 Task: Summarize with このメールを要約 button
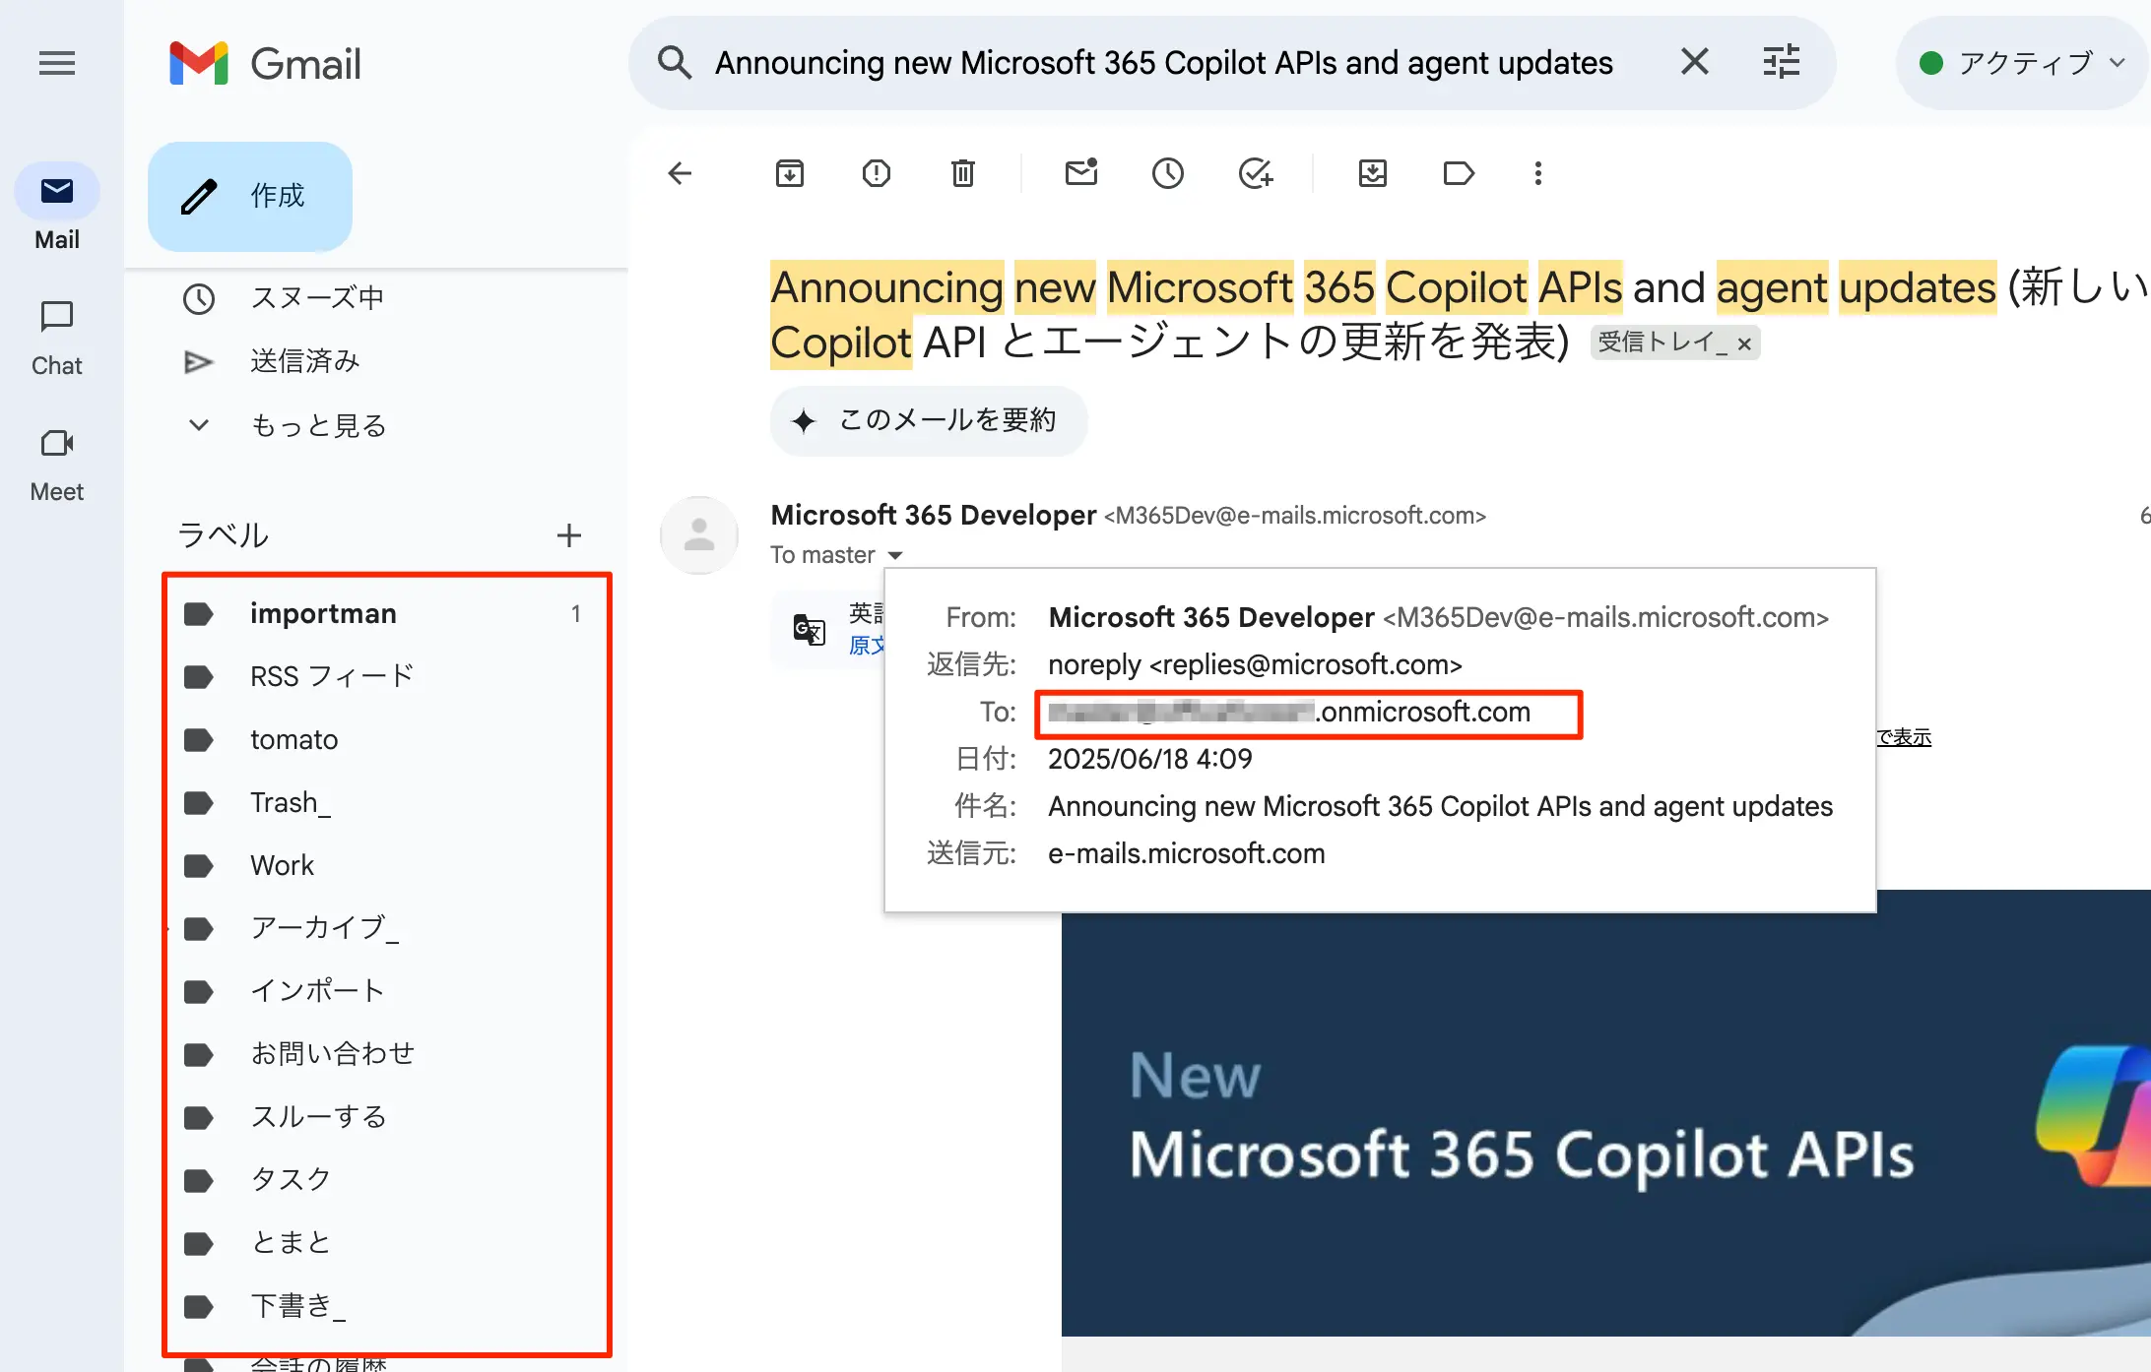pos(928,420)
